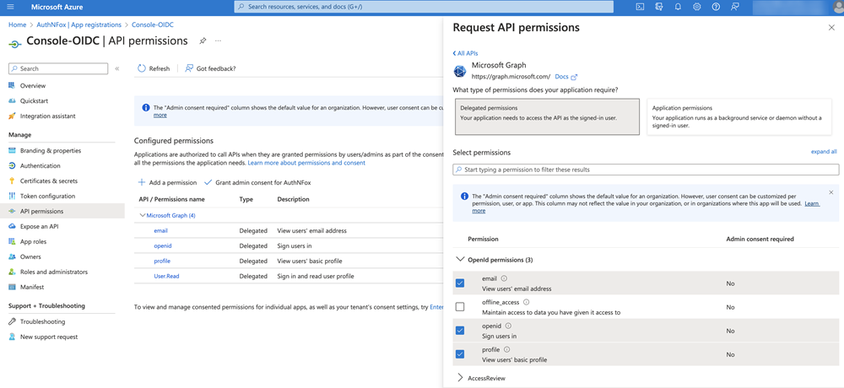This screenshot has width=844, height=388.
Task: Open Directories and subscriptions filter icon
Action: 659,7
